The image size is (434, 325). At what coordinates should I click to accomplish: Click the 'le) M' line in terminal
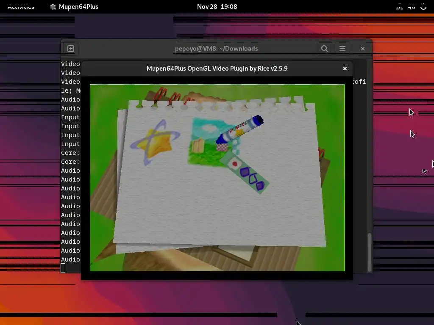pyautogui.click(x=71, y=91)
